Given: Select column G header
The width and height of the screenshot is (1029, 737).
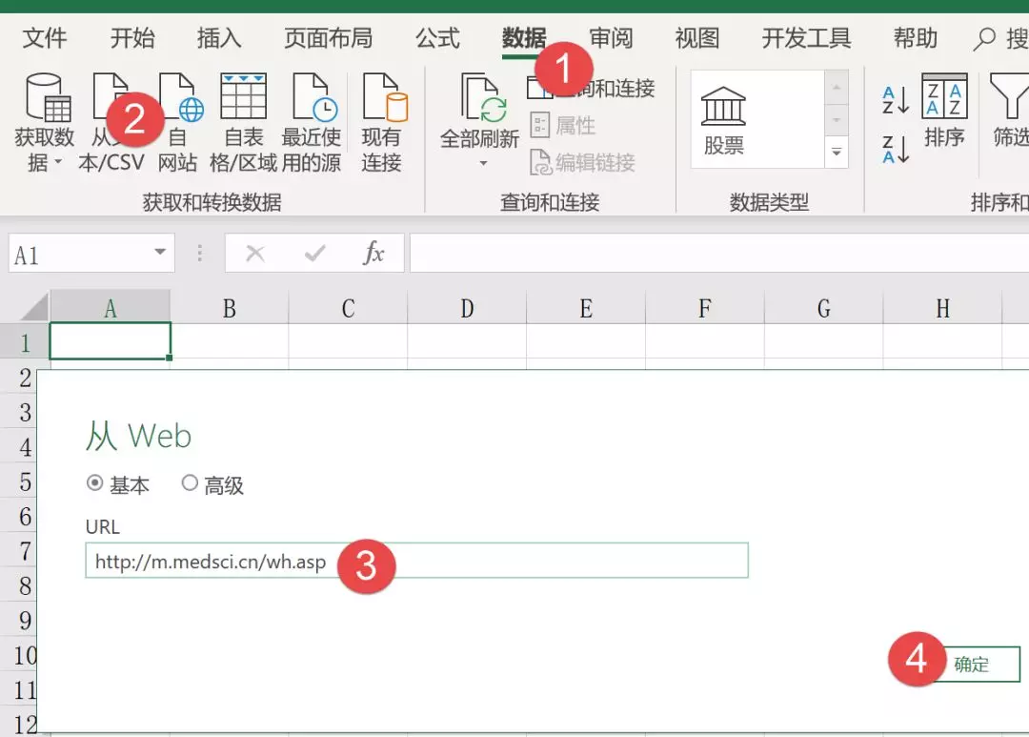Looking at the screenshot, I should click(x=823, y=307).
